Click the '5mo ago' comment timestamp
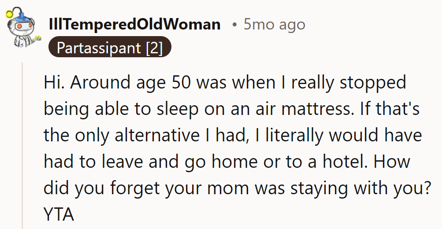Screen dimensions: 442x229 pos(274,24)
